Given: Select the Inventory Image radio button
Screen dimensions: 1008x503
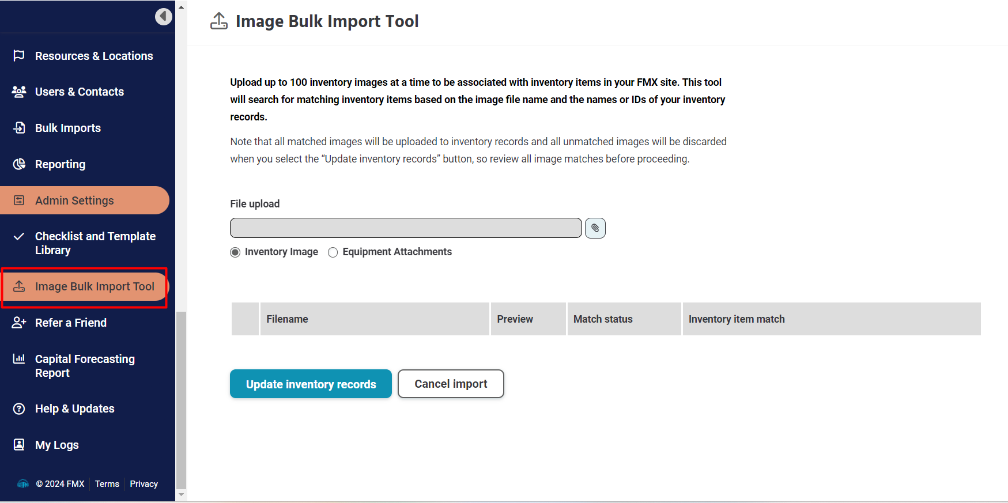Looking at the screenshot, I should [235, 252].
